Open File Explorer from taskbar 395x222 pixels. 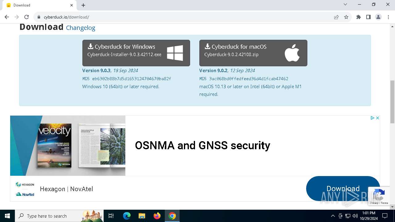pos(142,216)
